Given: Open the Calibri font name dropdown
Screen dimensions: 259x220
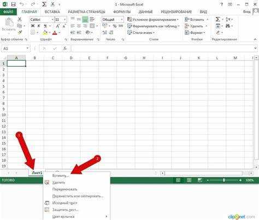Looking at the screenshot, I should (x=52, y=20).
